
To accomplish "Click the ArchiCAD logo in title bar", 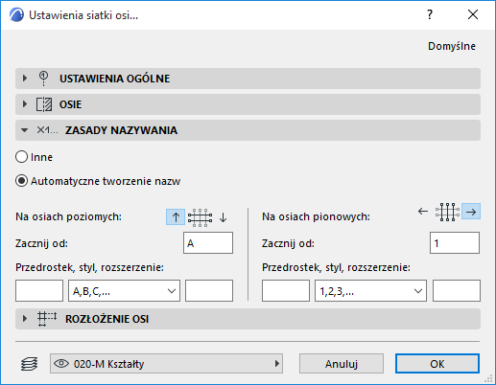I will pyautogui.click(x=16, y=15).
